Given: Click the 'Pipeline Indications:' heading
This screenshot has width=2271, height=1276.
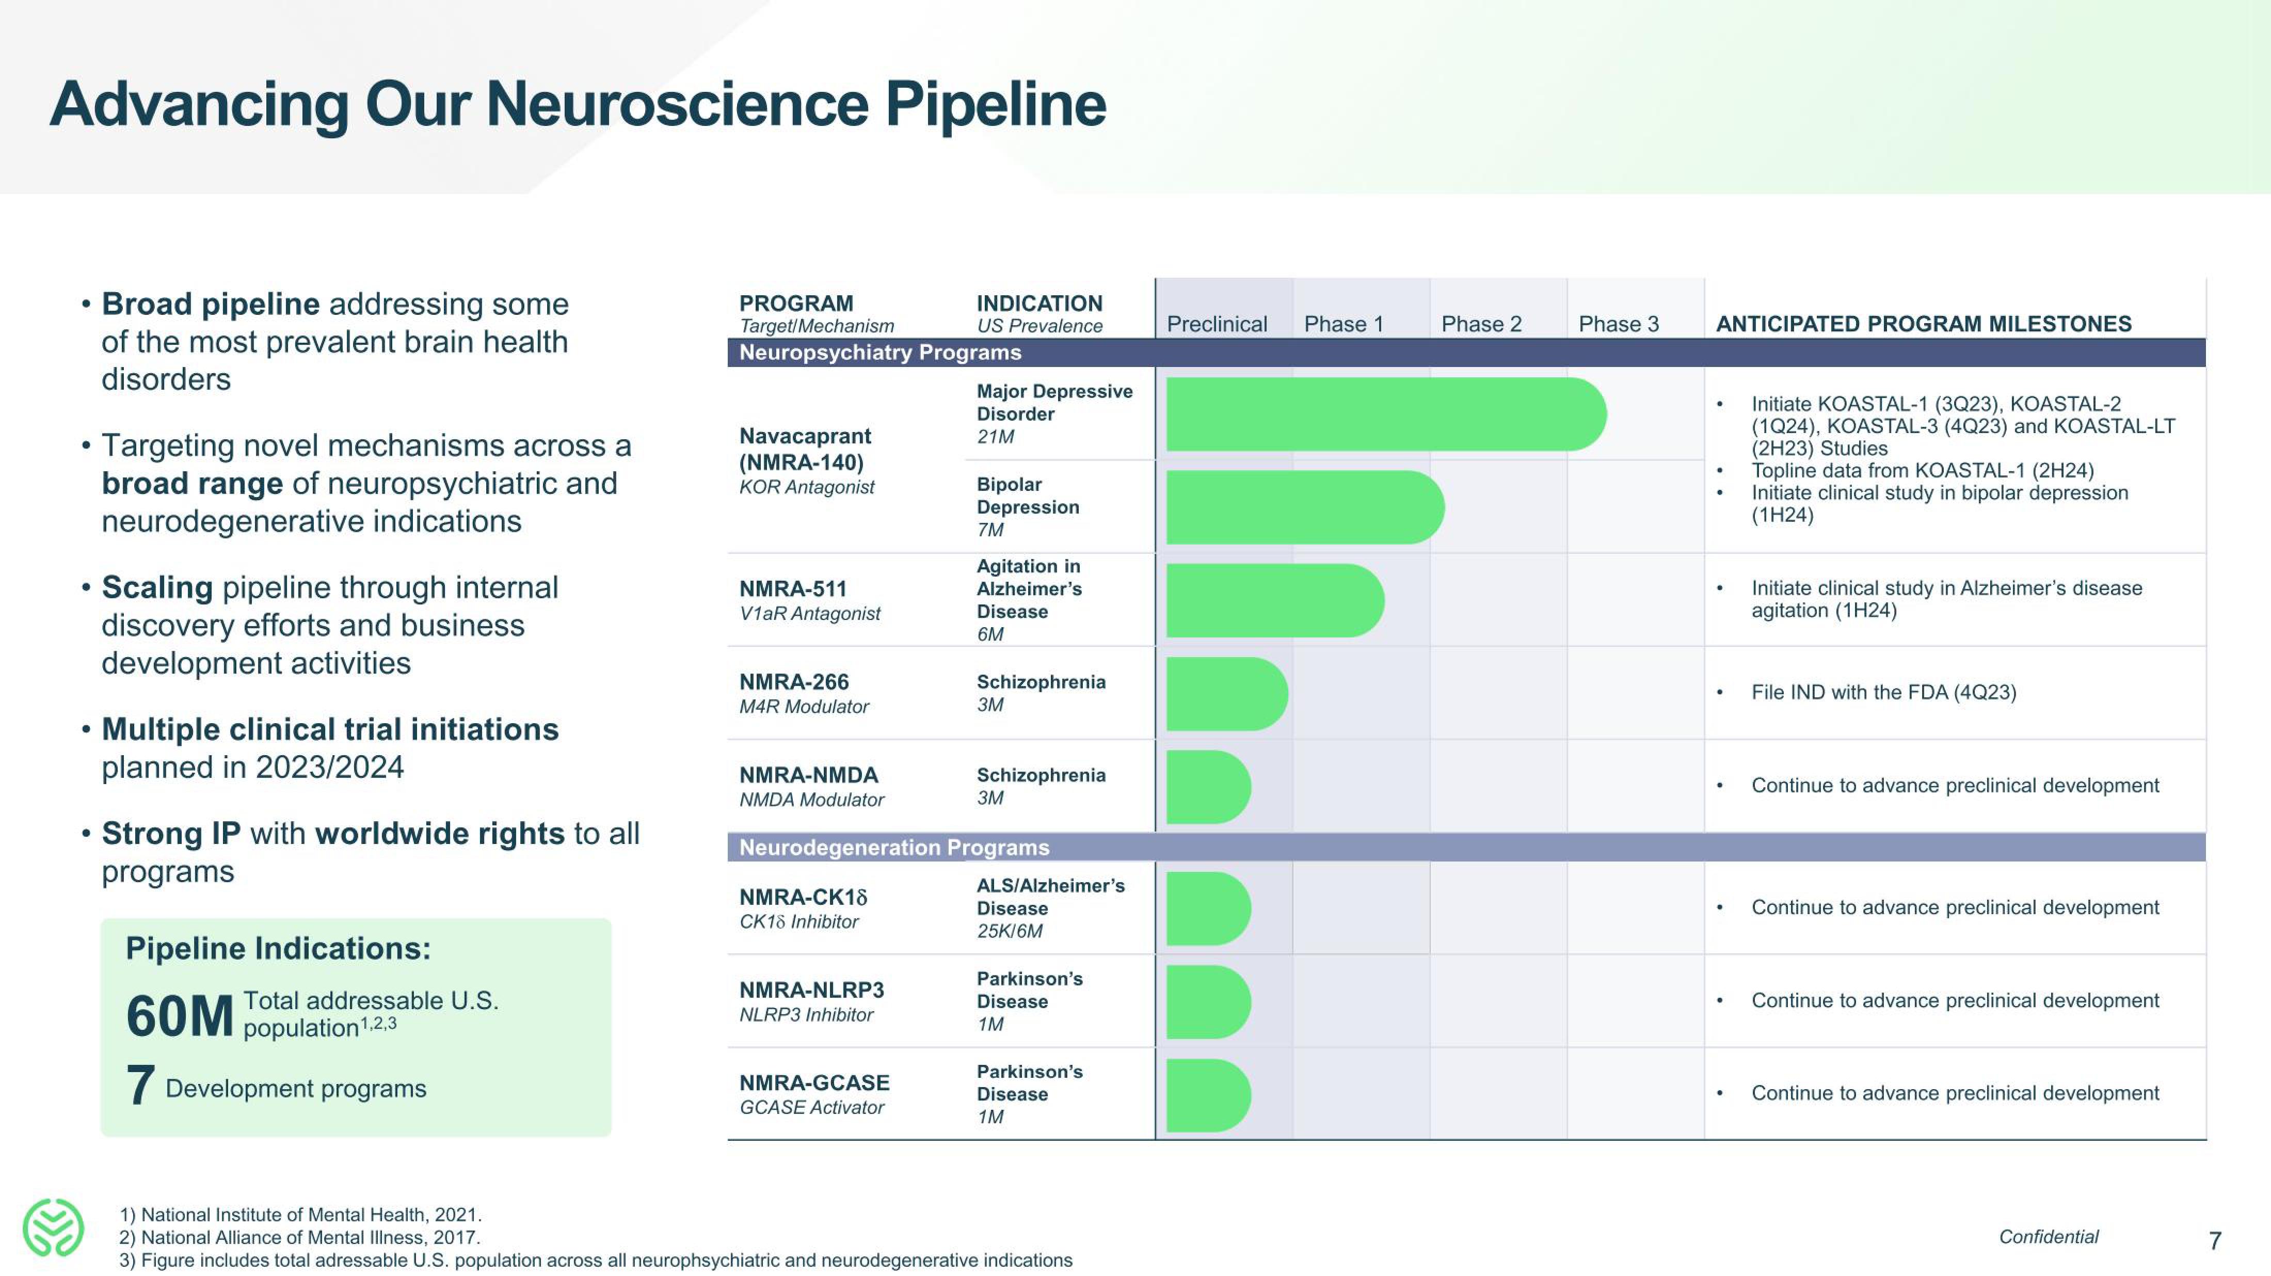Looking at the screenshot, I should point(279,949).
